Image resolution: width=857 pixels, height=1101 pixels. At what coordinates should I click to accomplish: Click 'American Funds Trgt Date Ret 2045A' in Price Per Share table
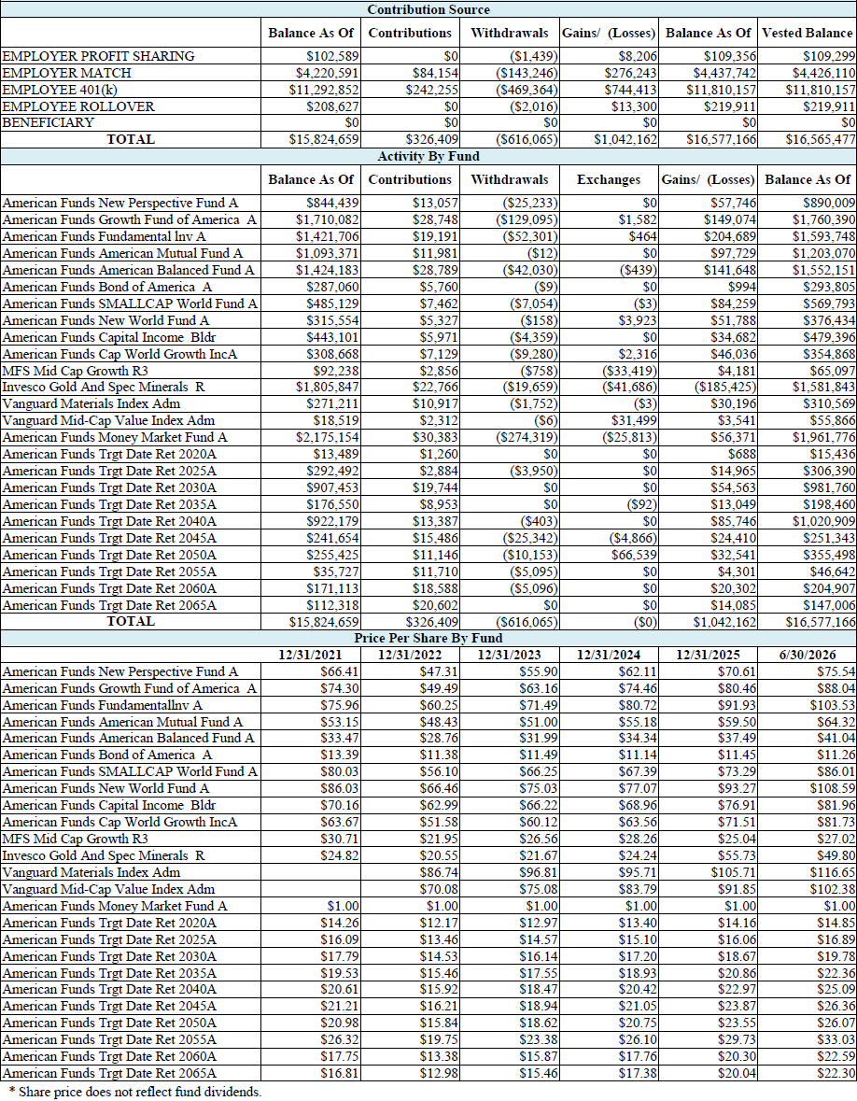pos(109,1006)
